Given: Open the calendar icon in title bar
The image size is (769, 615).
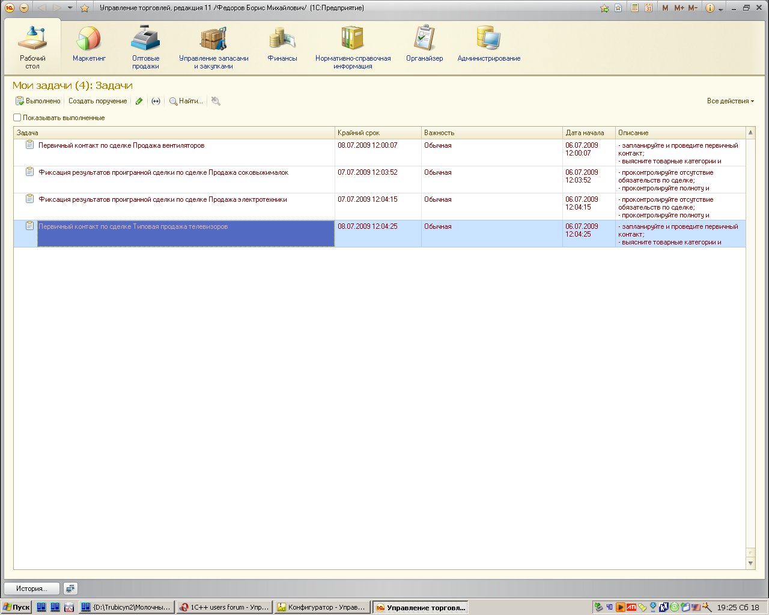Looking at the screenshot, I should [649, 8].
